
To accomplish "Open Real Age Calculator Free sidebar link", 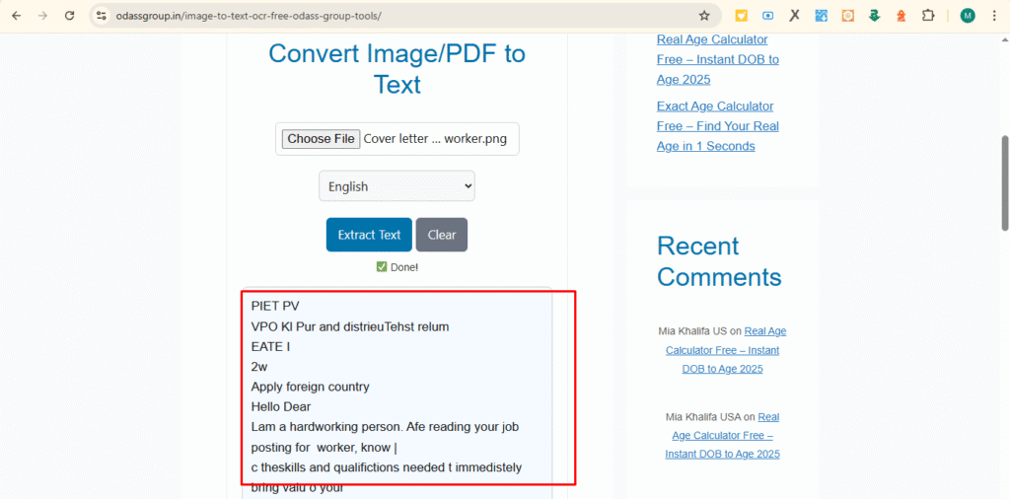I will pyautogui.click(x=718, y=59).
